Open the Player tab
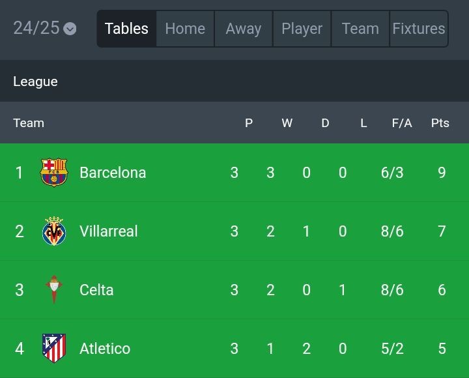Screen dimensions: 469x378 coord(302,29)
